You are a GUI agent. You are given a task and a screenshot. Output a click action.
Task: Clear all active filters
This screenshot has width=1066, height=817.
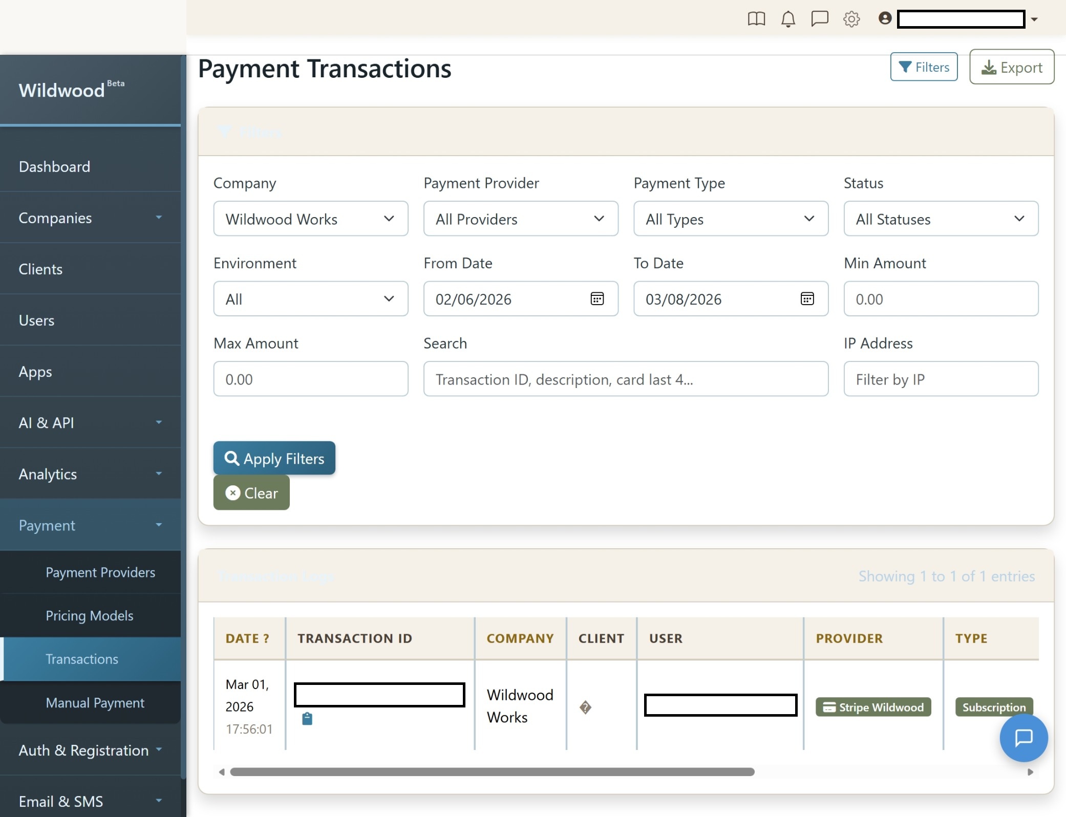(251, 492)
